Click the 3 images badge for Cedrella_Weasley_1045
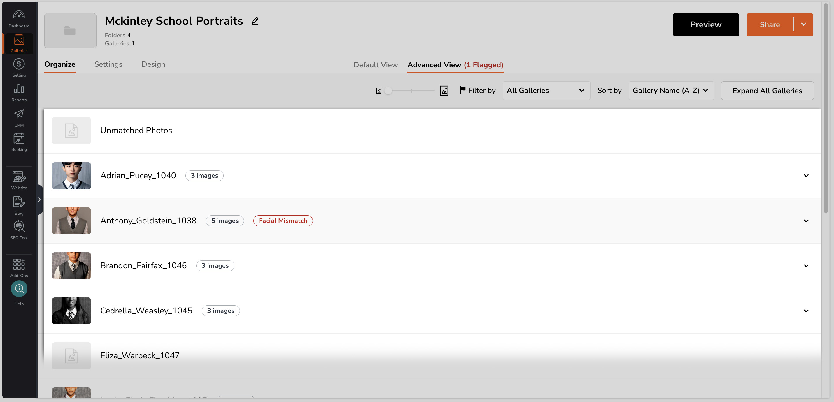This screenshot has width=834, height=402. [x=220, y=311]
